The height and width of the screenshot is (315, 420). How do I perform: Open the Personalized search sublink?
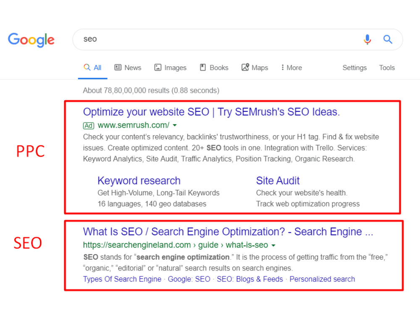click(322, 279)
